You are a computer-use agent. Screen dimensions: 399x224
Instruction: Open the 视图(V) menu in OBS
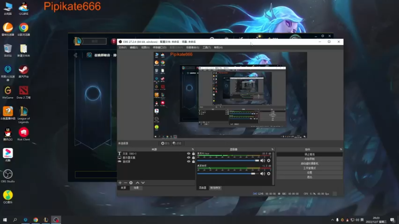(x=145, y=47)
